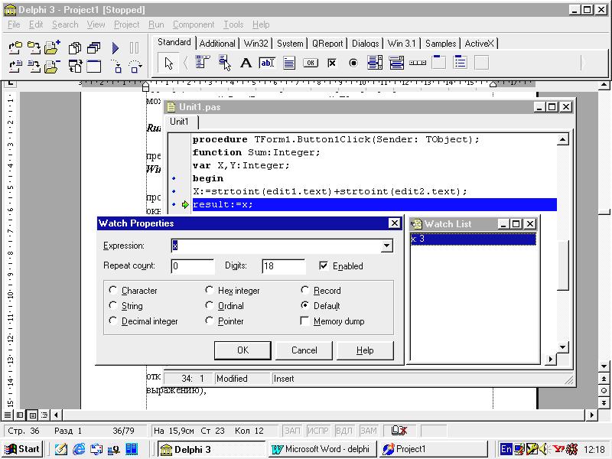The image size is (612, 459).
Task: Select the pointer arrow in component palette
Action: pyautogui.click(x=168, y=63)
